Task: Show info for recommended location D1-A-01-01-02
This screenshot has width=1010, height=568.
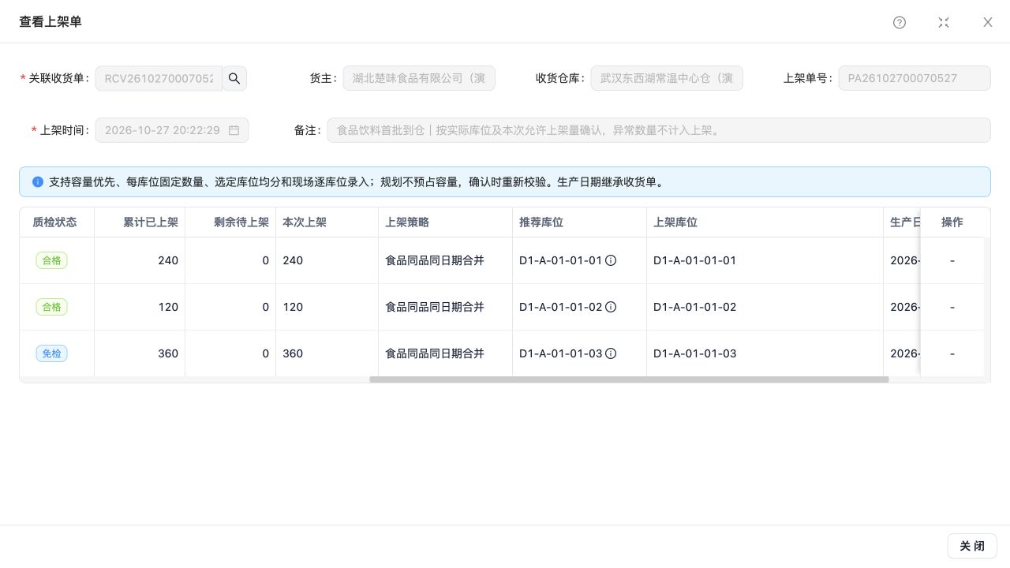Action: point(611,307)
